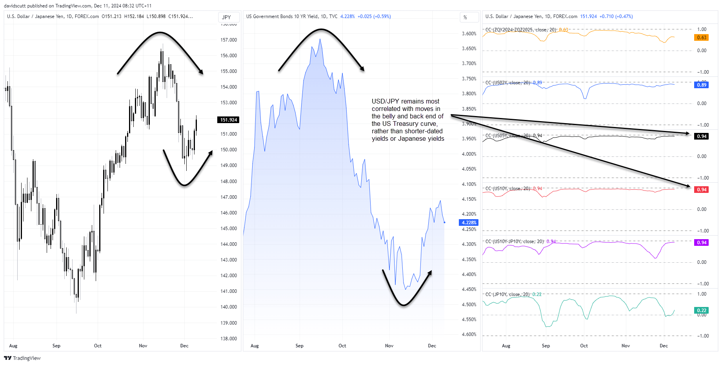
Task: Click the 157.000 price axis label
Action: pyautogui.click(x=229, y=40)
